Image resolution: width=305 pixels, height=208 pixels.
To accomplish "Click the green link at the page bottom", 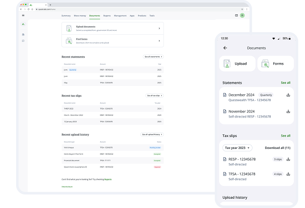I will (67, 186).
